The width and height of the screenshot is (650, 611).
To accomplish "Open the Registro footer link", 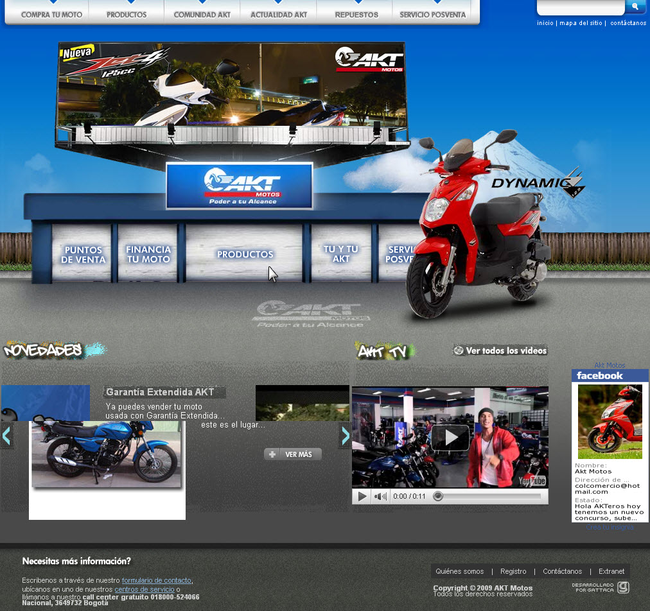I will [x=513, y=571].
